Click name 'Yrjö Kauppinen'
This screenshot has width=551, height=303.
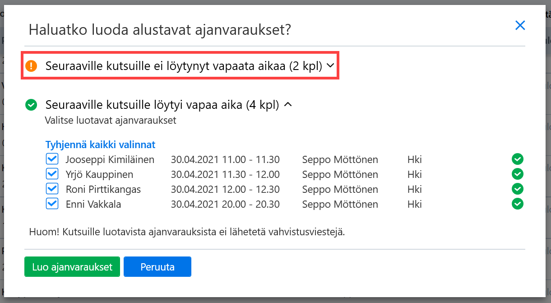(99, 174)
